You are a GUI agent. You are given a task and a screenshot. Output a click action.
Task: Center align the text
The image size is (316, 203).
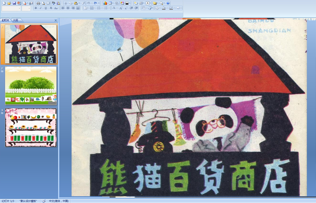pos(68,8)
